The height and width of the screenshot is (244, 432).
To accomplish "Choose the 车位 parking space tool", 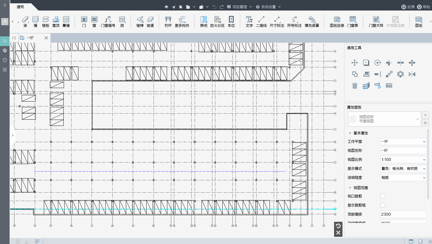I will pos(231,22).
